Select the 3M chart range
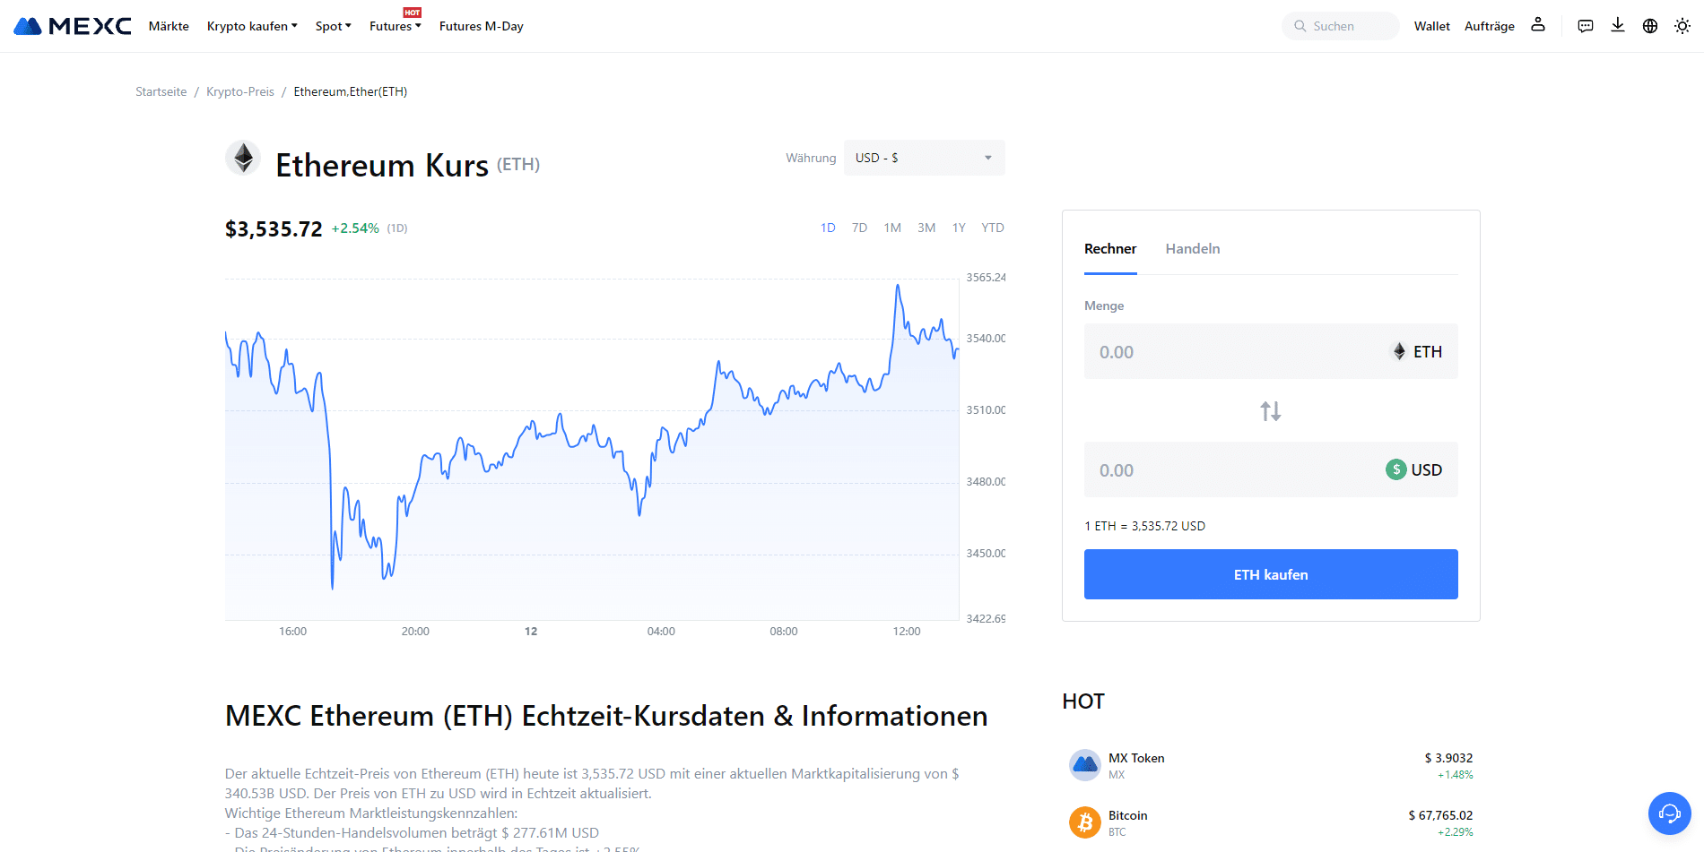Image resolution: width=1704 pixels, height=852 pixels. (926, 228)
